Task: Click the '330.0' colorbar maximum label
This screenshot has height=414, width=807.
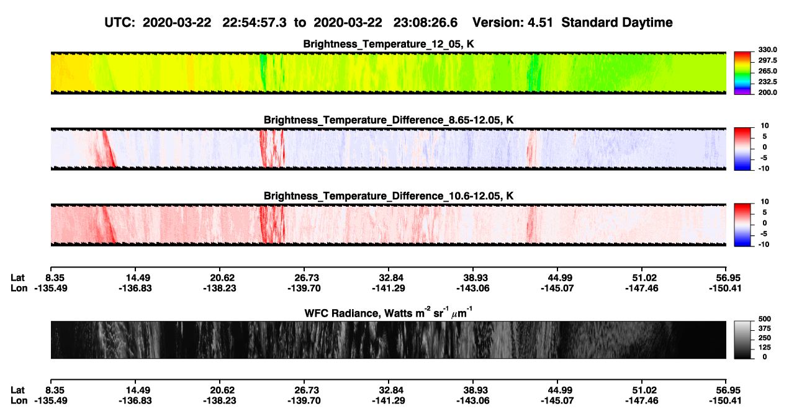Action: [x=767, y=50]
